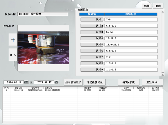This screenshot has height=125, width=168.
Task: Click the plus button beside drawing image
Action: click(x=13, y=40)
